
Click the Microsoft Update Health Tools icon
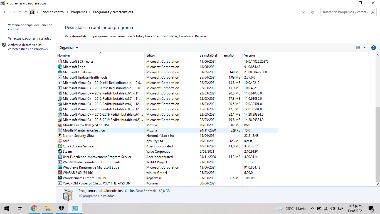60,77
